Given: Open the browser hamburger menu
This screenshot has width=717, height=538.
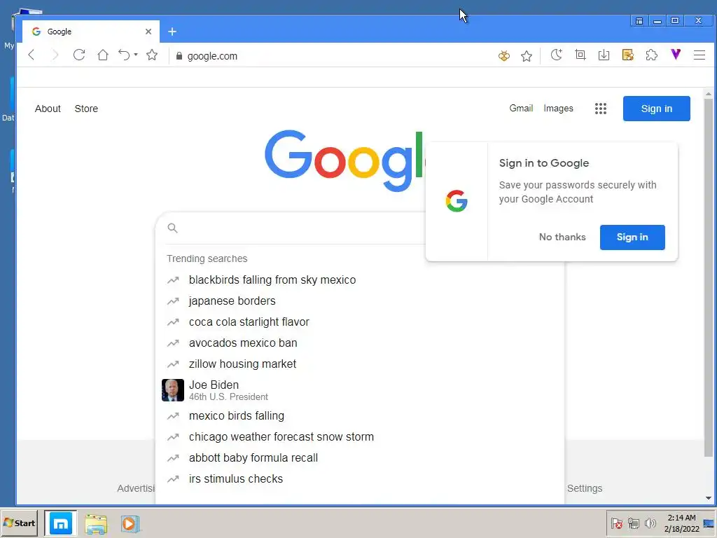Looking at the screenshot, I should click(x=699, y=55).
